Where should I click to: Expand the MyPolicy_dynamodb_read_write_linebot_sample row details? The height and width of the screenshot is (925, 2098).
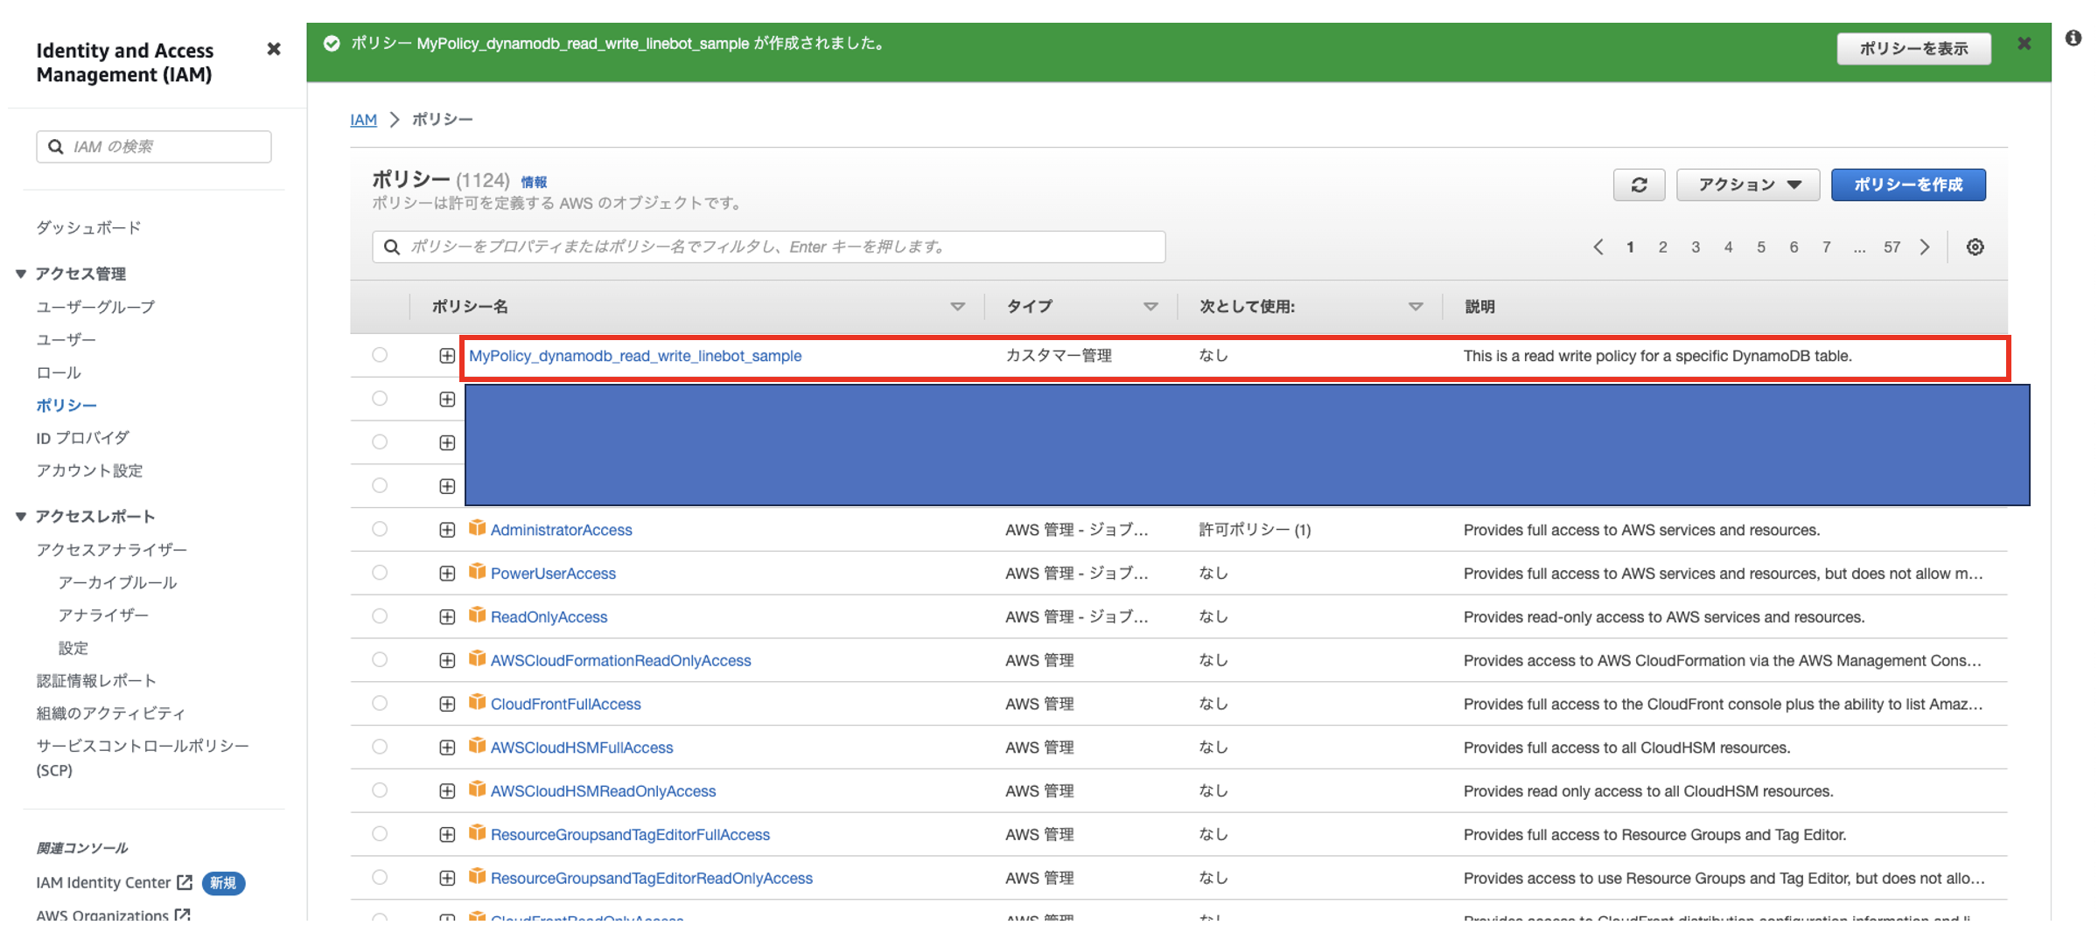(x=447, y=356)
